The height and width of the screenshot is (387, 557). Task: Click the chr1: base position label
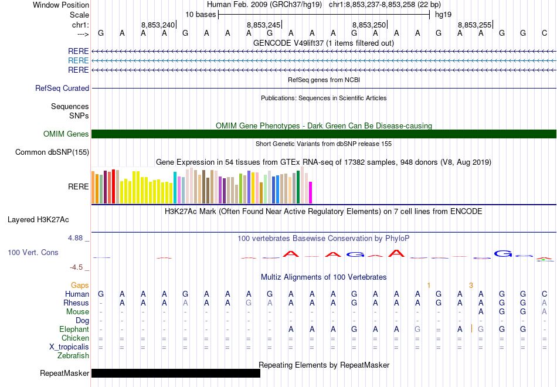[80, 25]
